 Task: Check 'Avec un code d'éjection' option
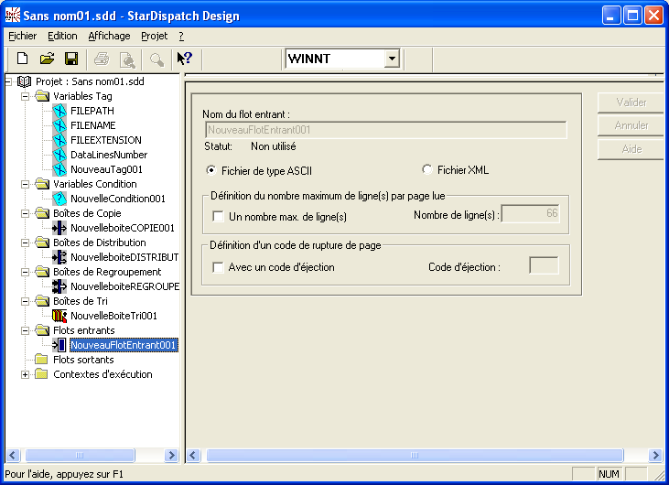(x=219, y=267)
